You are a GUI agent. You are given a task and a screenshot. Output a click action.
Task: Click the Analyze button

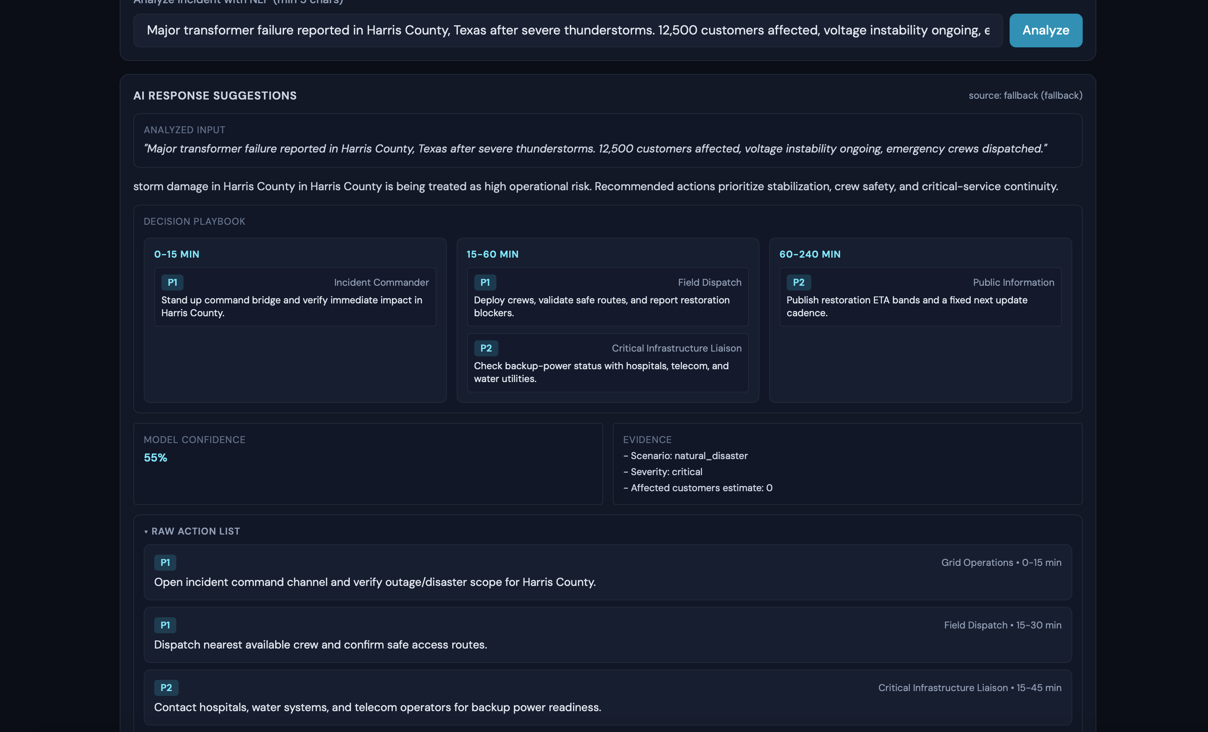(1045, 31)
